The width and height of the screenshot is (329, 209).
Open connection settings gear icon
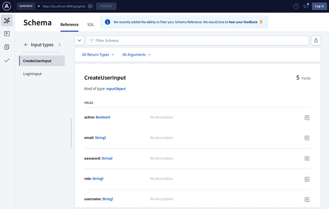pyautogui.click(x=90, y=6)
